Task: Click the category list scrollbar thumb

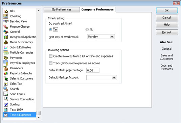Action: [39, 113]
